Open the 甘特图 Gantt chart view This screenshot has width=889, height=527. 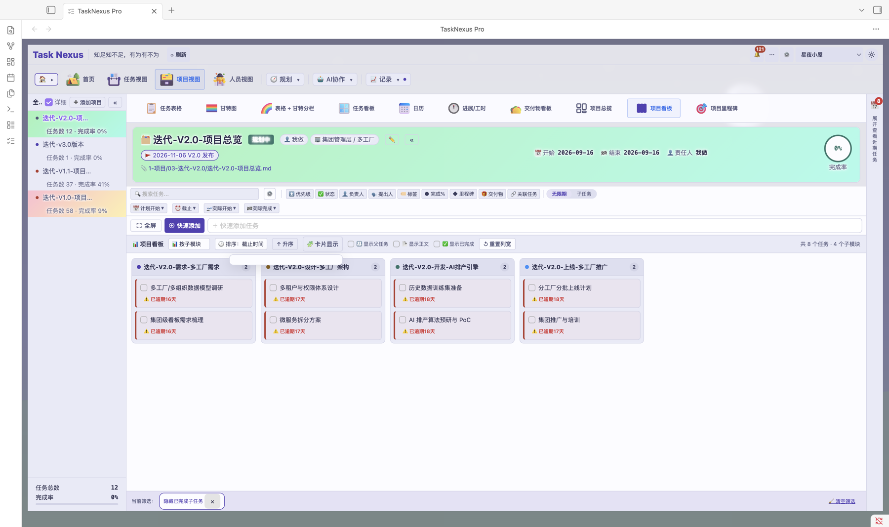221,108
